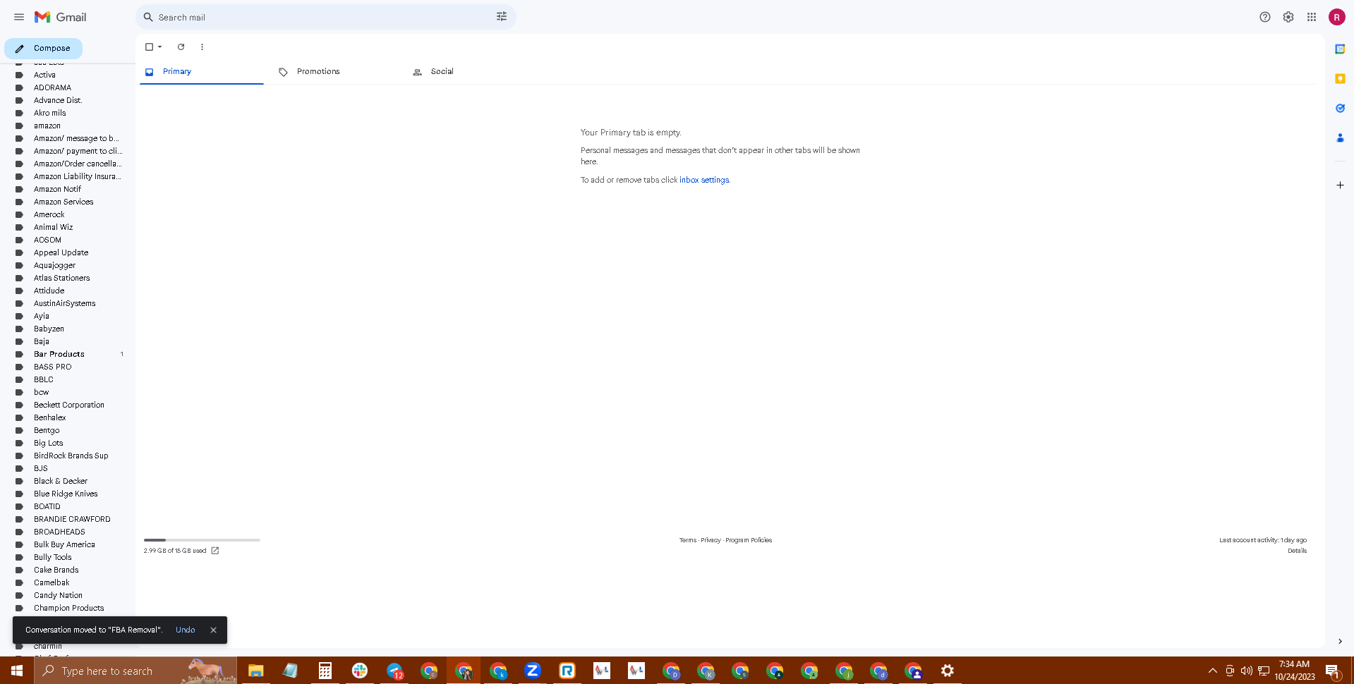Open File Explorer from the taskbar
Viewport: 1354px width, 684px height.
(x=255, y=671)
